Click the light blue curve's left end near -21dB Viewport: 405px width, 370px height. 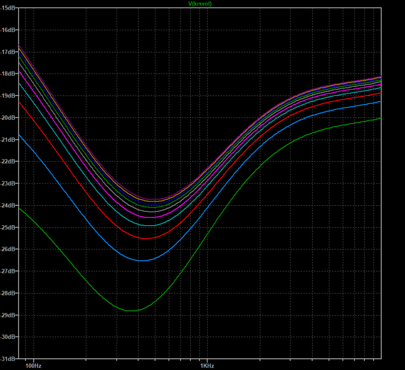point(20,135)
